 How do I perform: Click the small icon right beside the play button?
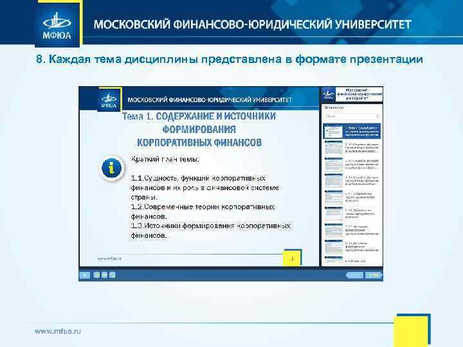click(x=96, y=275)
